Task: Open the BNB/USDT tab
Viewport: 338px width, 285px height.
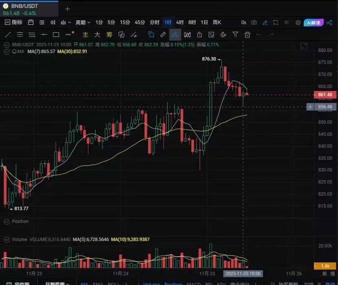Action: tap(29, 9)
